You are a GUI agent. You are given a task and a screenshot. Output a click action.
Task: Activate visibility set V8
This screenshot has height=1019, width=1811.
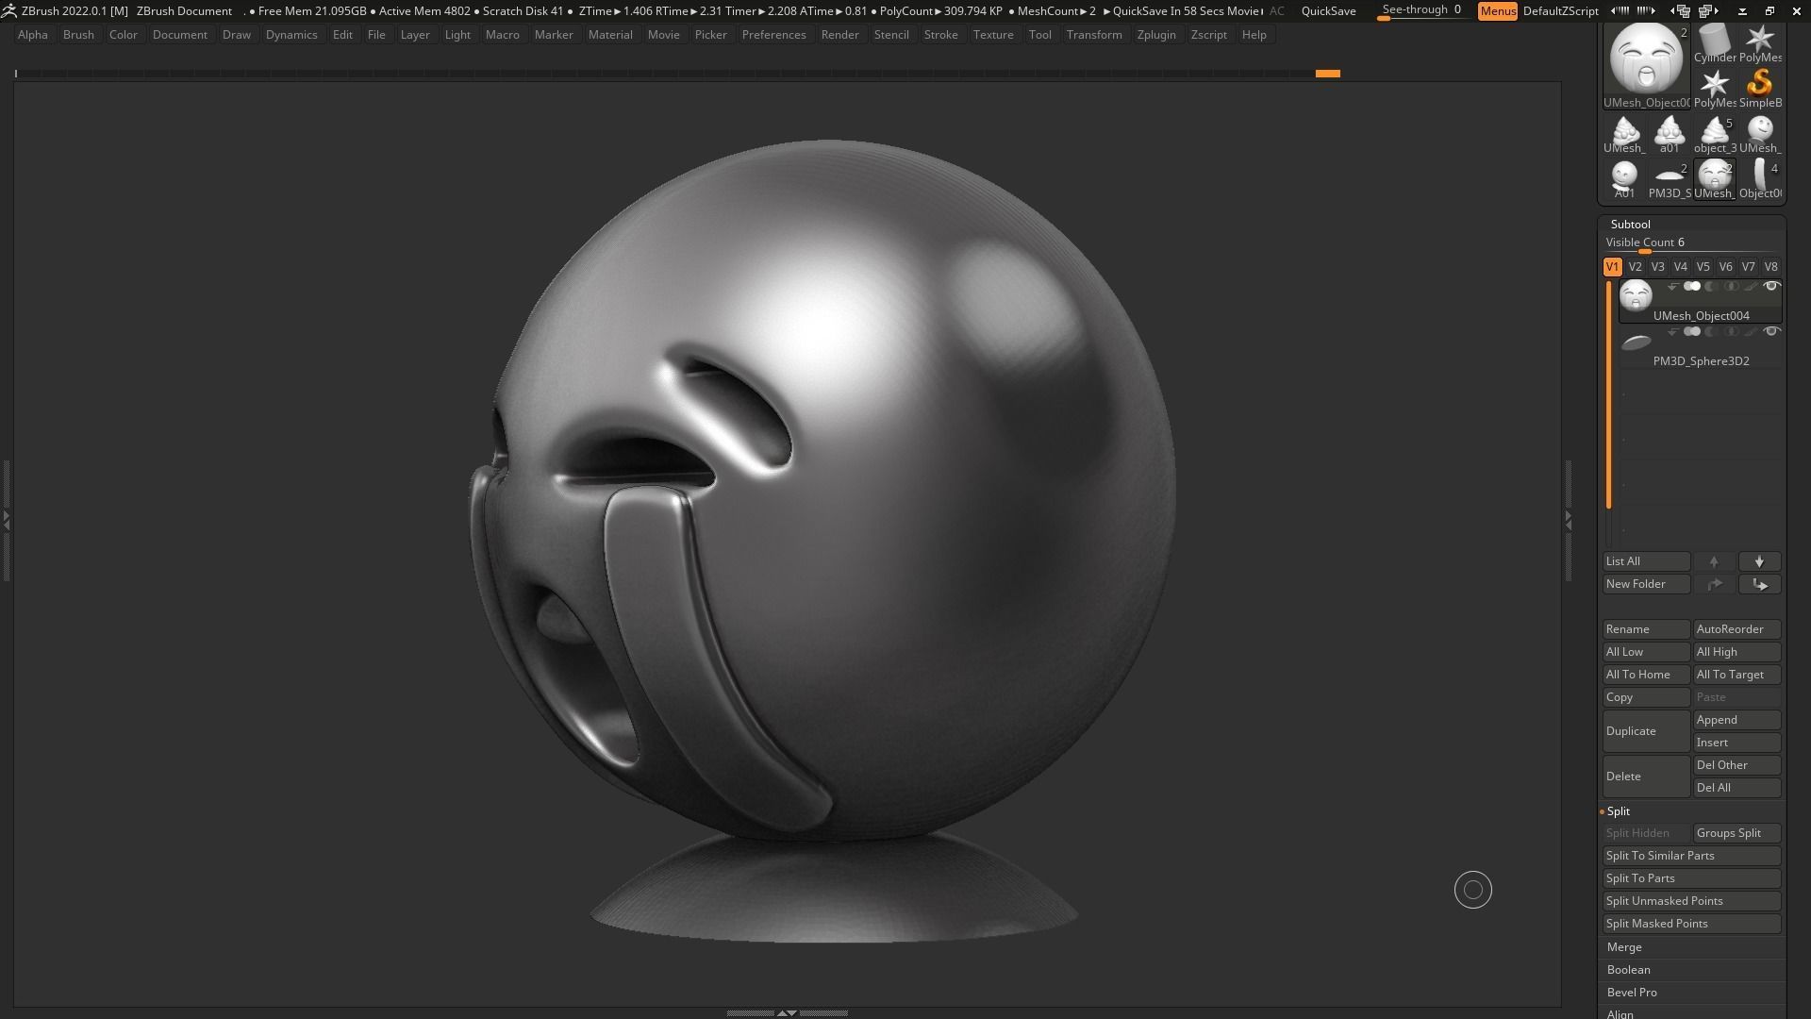pos(1770,267)
